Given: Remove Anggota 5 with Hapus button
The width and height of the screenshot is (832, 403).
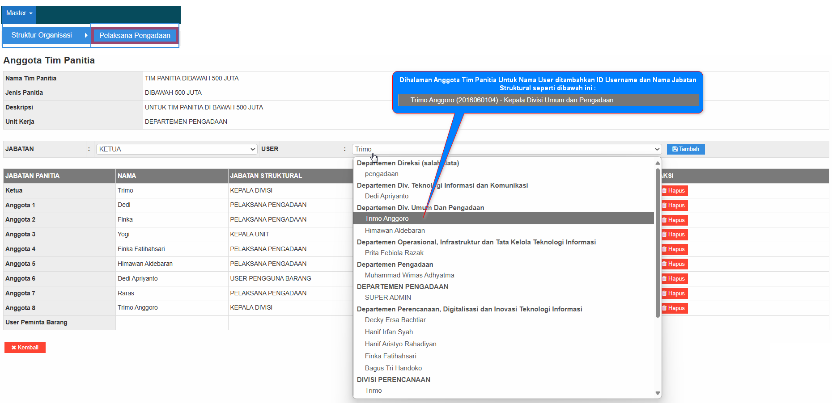Looking at the screenshot, I should (x=674, y=264).
